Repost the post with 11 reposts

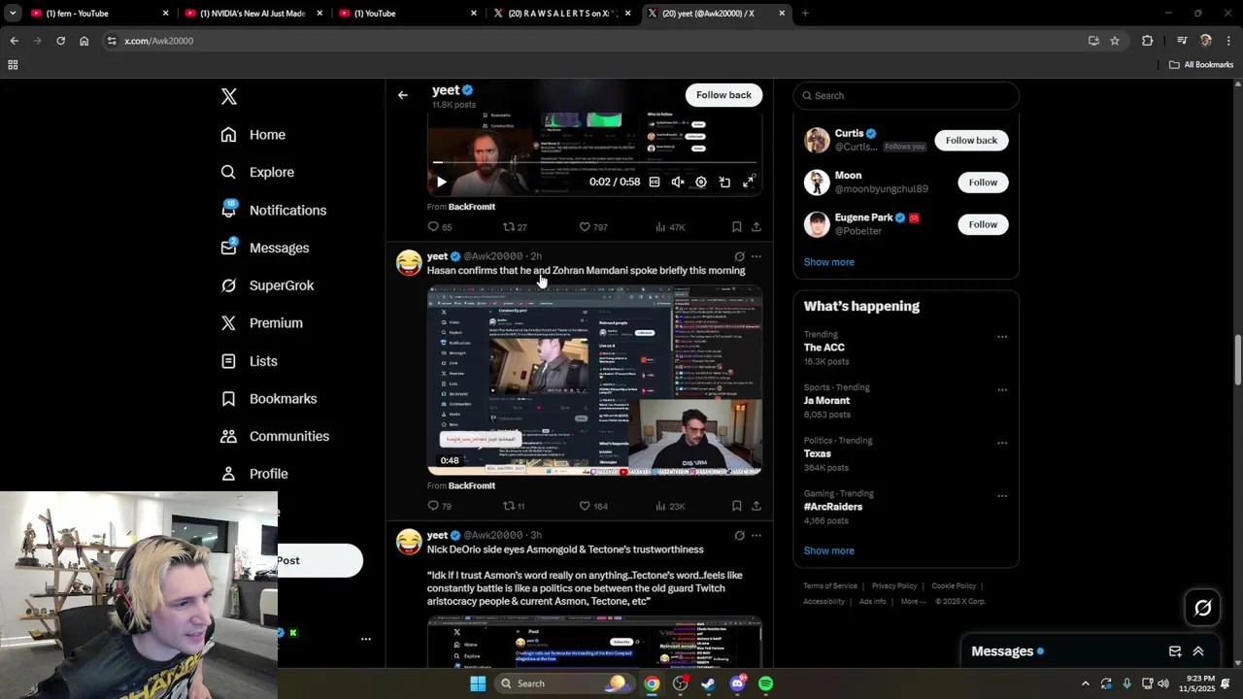pos(514,506)
